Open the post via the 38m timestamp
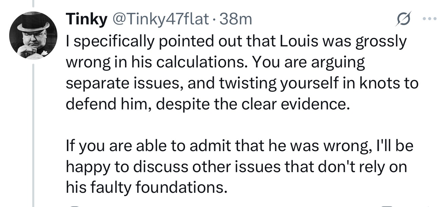448x207 pixels. 236,19
